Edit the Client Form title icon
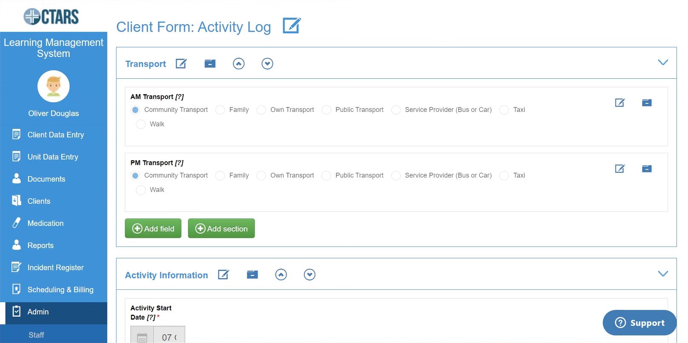The width and height of the screenshot is (688, 343). pyautogui.click(x=292, y=26)
